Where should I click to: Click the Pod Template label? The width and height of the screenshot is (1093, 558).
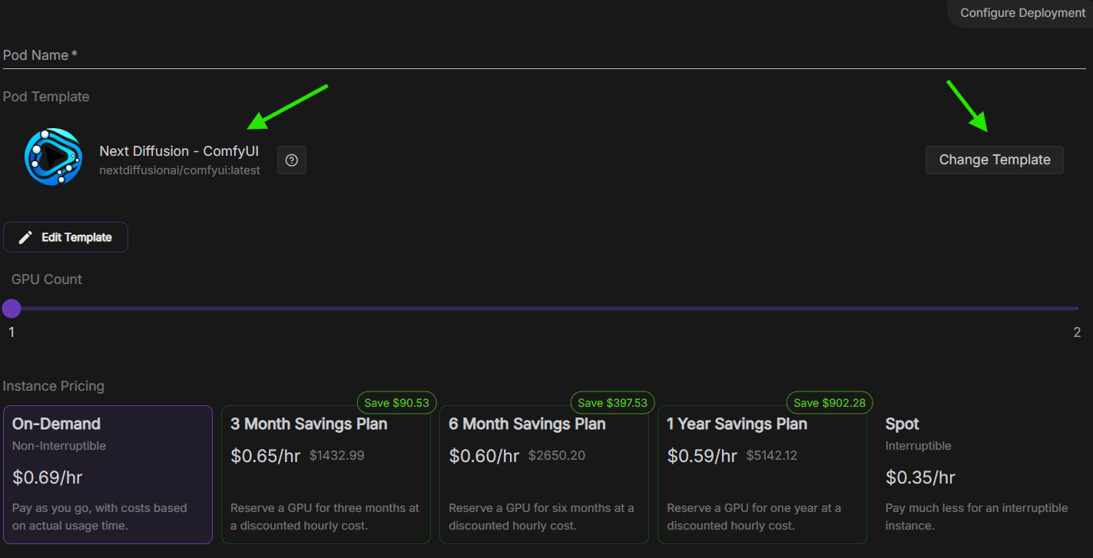point(46,97)
